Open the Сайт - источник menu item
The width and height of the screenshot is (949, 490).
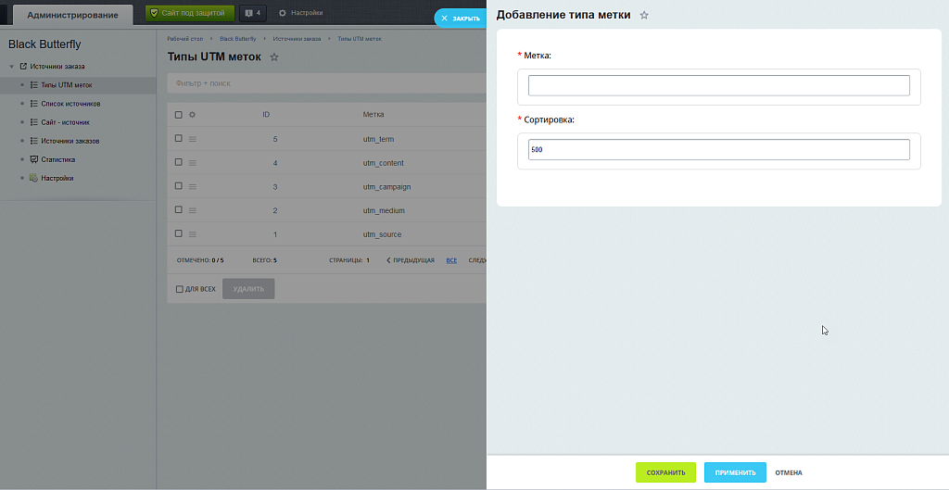coord(65,122)
